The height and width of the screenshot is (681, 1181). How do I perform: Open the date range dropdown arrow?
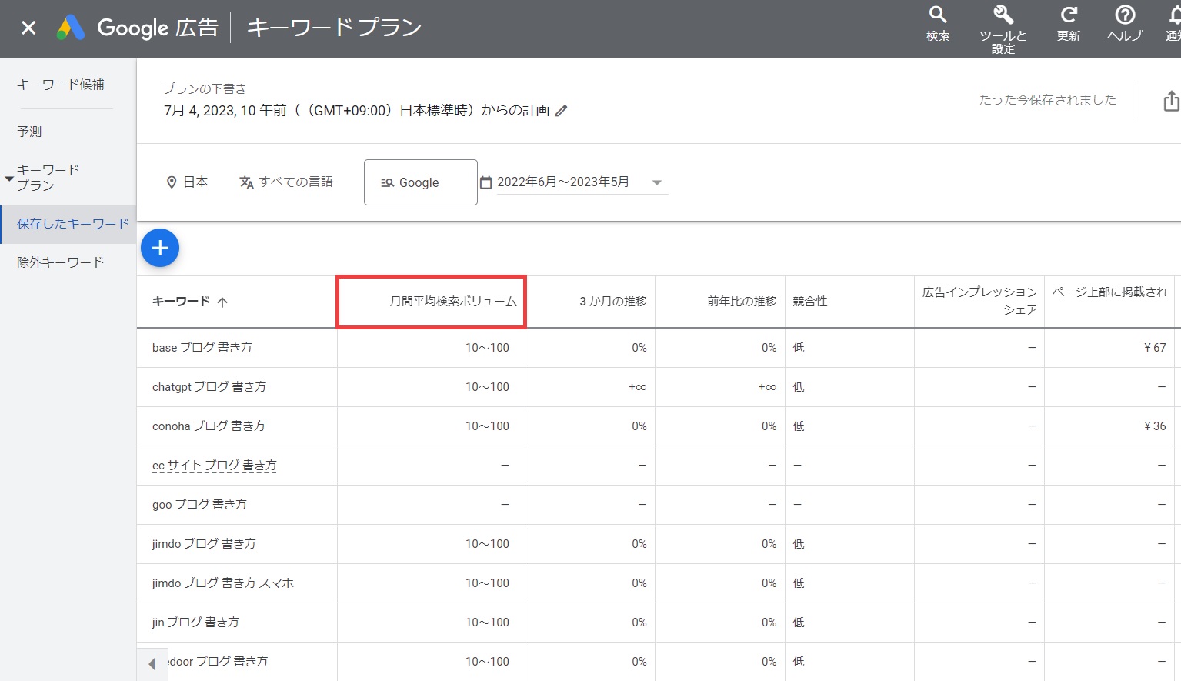(x=657, y=182)
